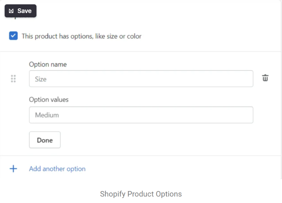Remove the Size option via the bin icon

click(x=265, y=78)
